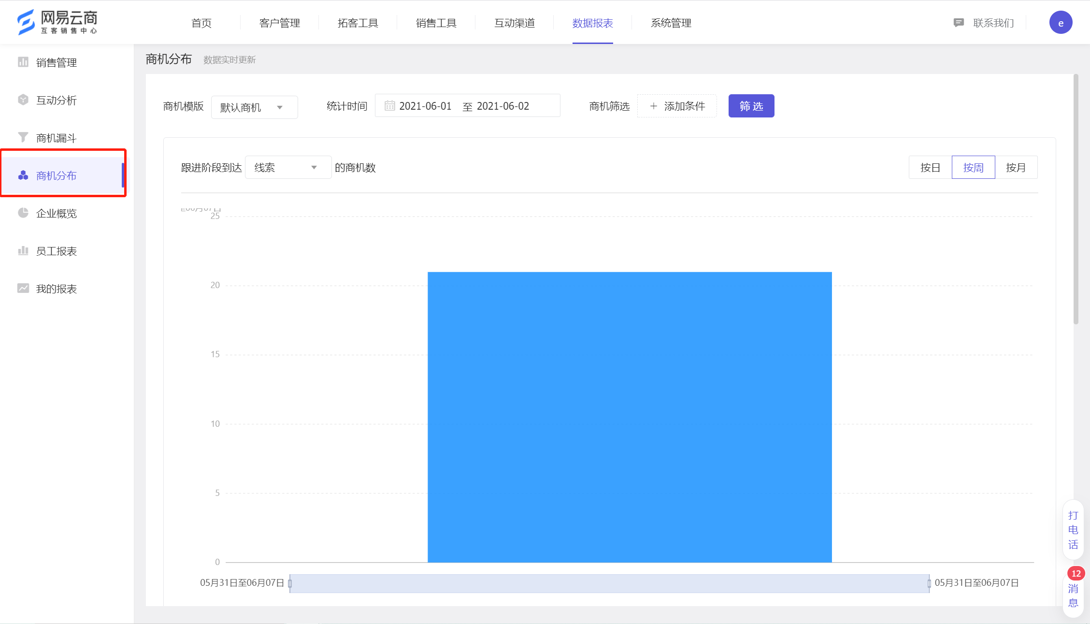Click right handle of chart zoom slider
The width and height of the screenshot is (1090, 624).
click(x=929, y=583)
